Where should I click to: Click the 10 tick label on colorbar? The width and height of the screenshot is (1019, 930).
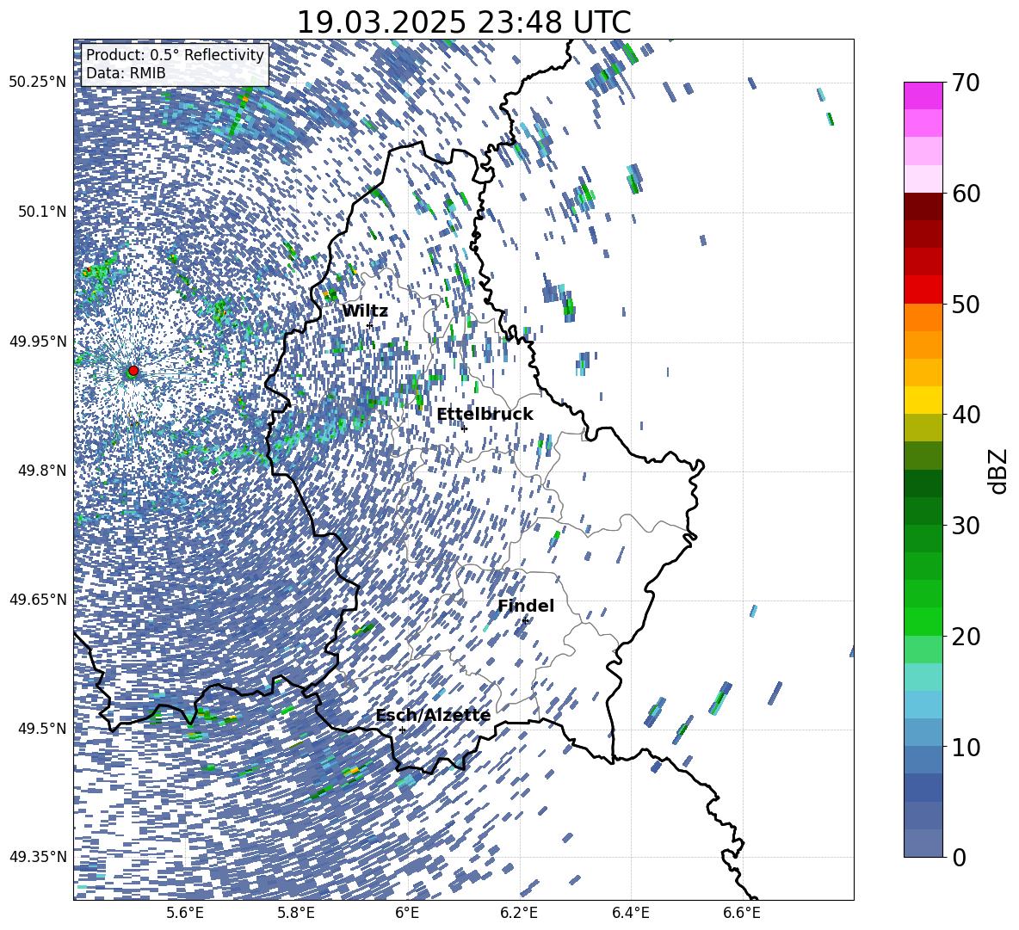966,747
